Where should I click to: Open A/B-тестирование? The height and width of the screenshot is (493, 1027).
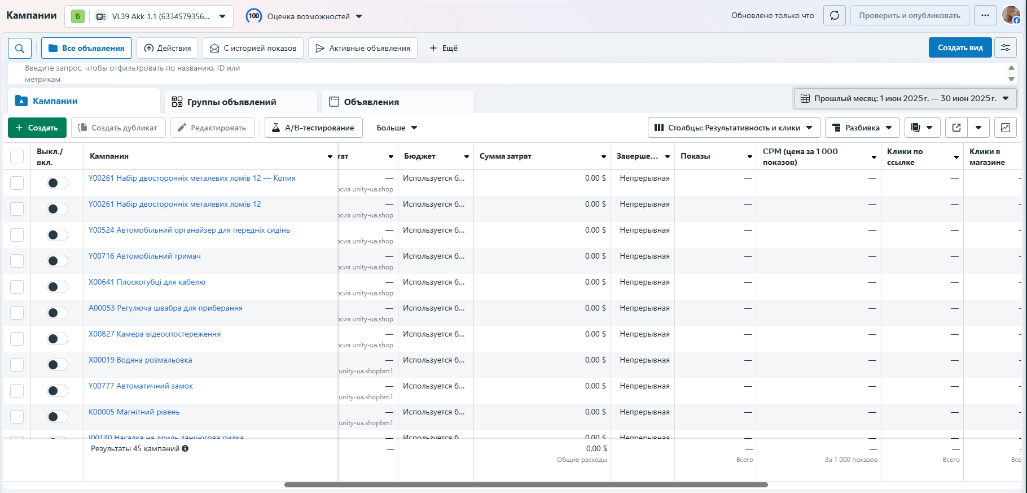314,128
